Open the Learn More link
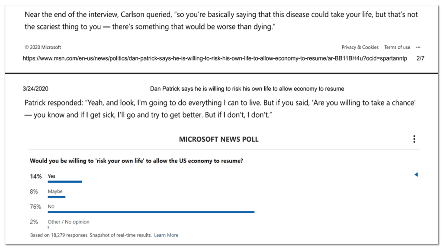 point(166,235)
